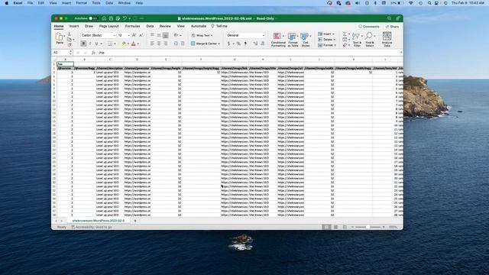The image size is (489, 275).
Task: Click the Increase Decimal icon
Action: 256,44
